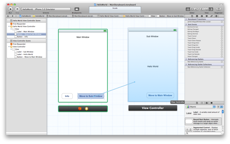Open the File inspector tab

coord(192,16)
